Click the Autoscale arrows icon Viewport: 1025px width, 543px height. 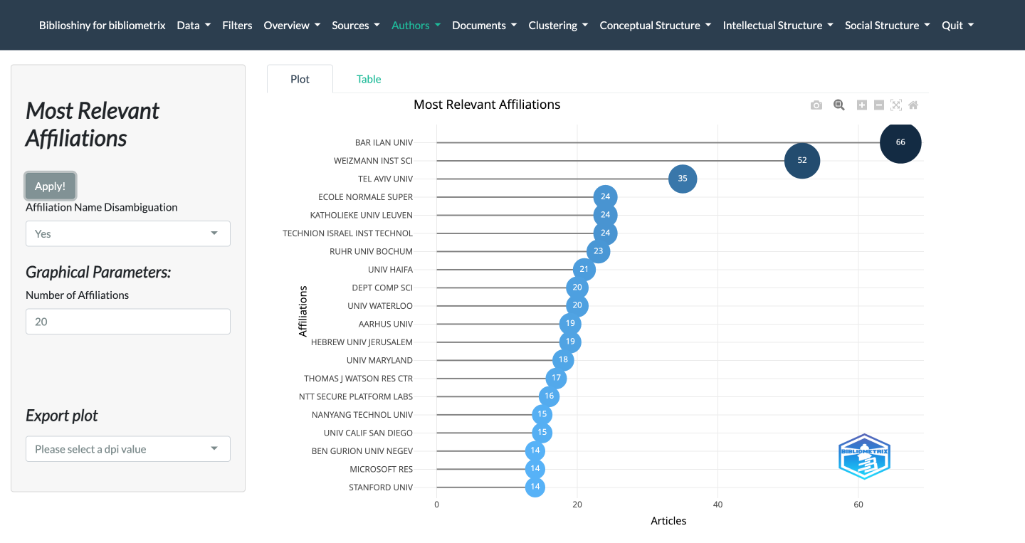click(896, 105)
